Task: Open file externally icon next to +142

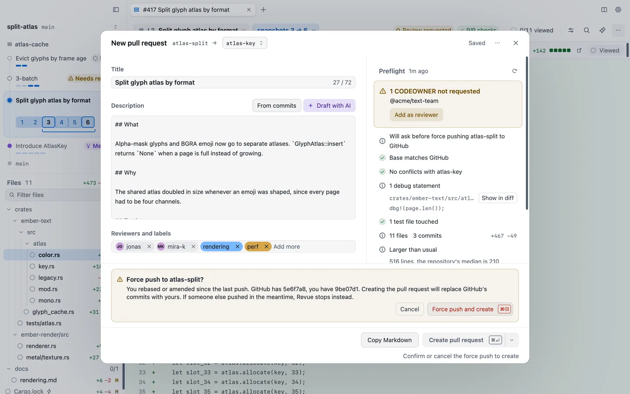Action: click(579, 50)
